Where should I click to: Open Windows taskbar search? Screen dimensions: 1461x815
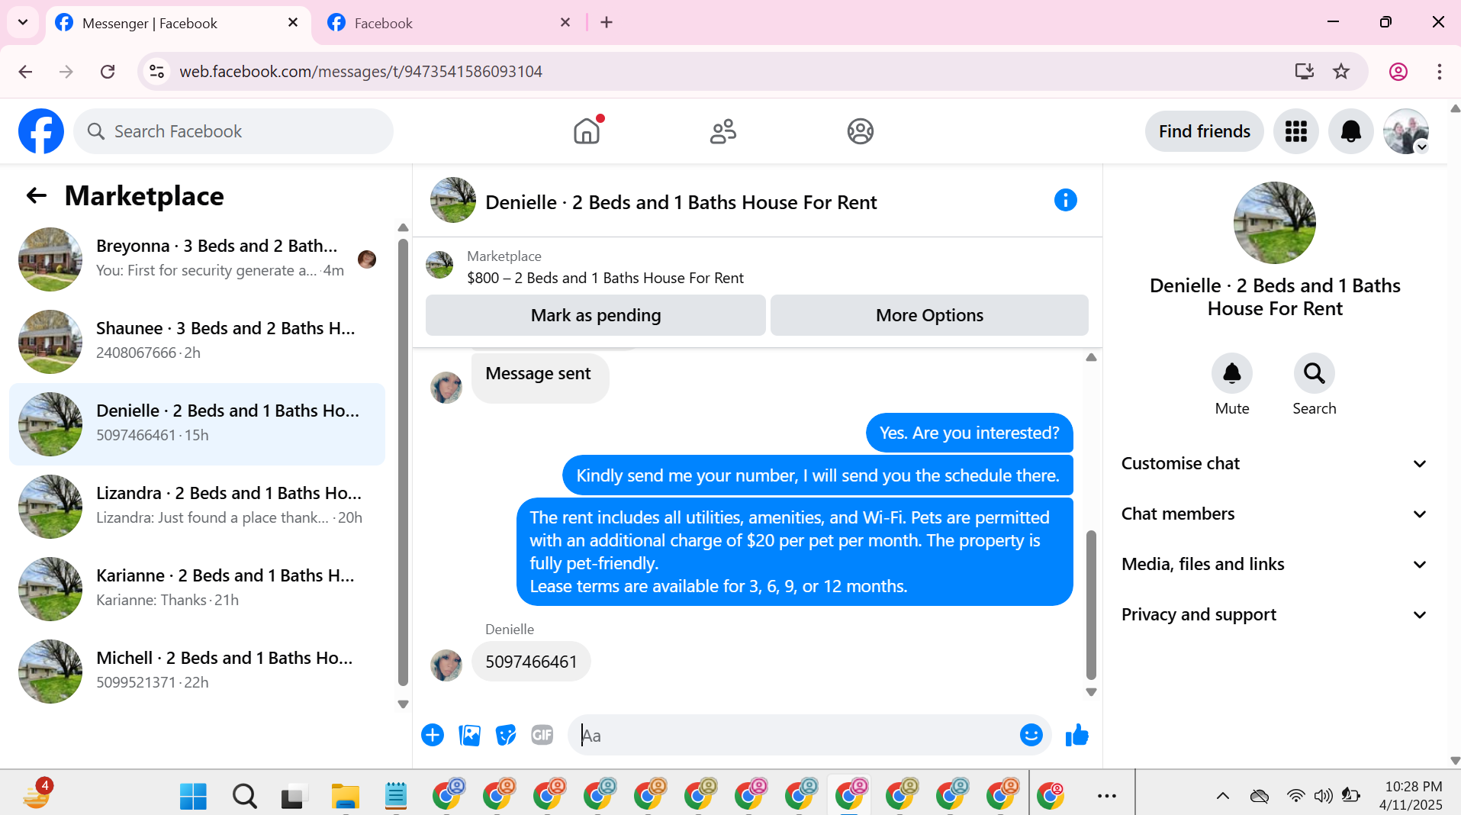pos(244,796)
